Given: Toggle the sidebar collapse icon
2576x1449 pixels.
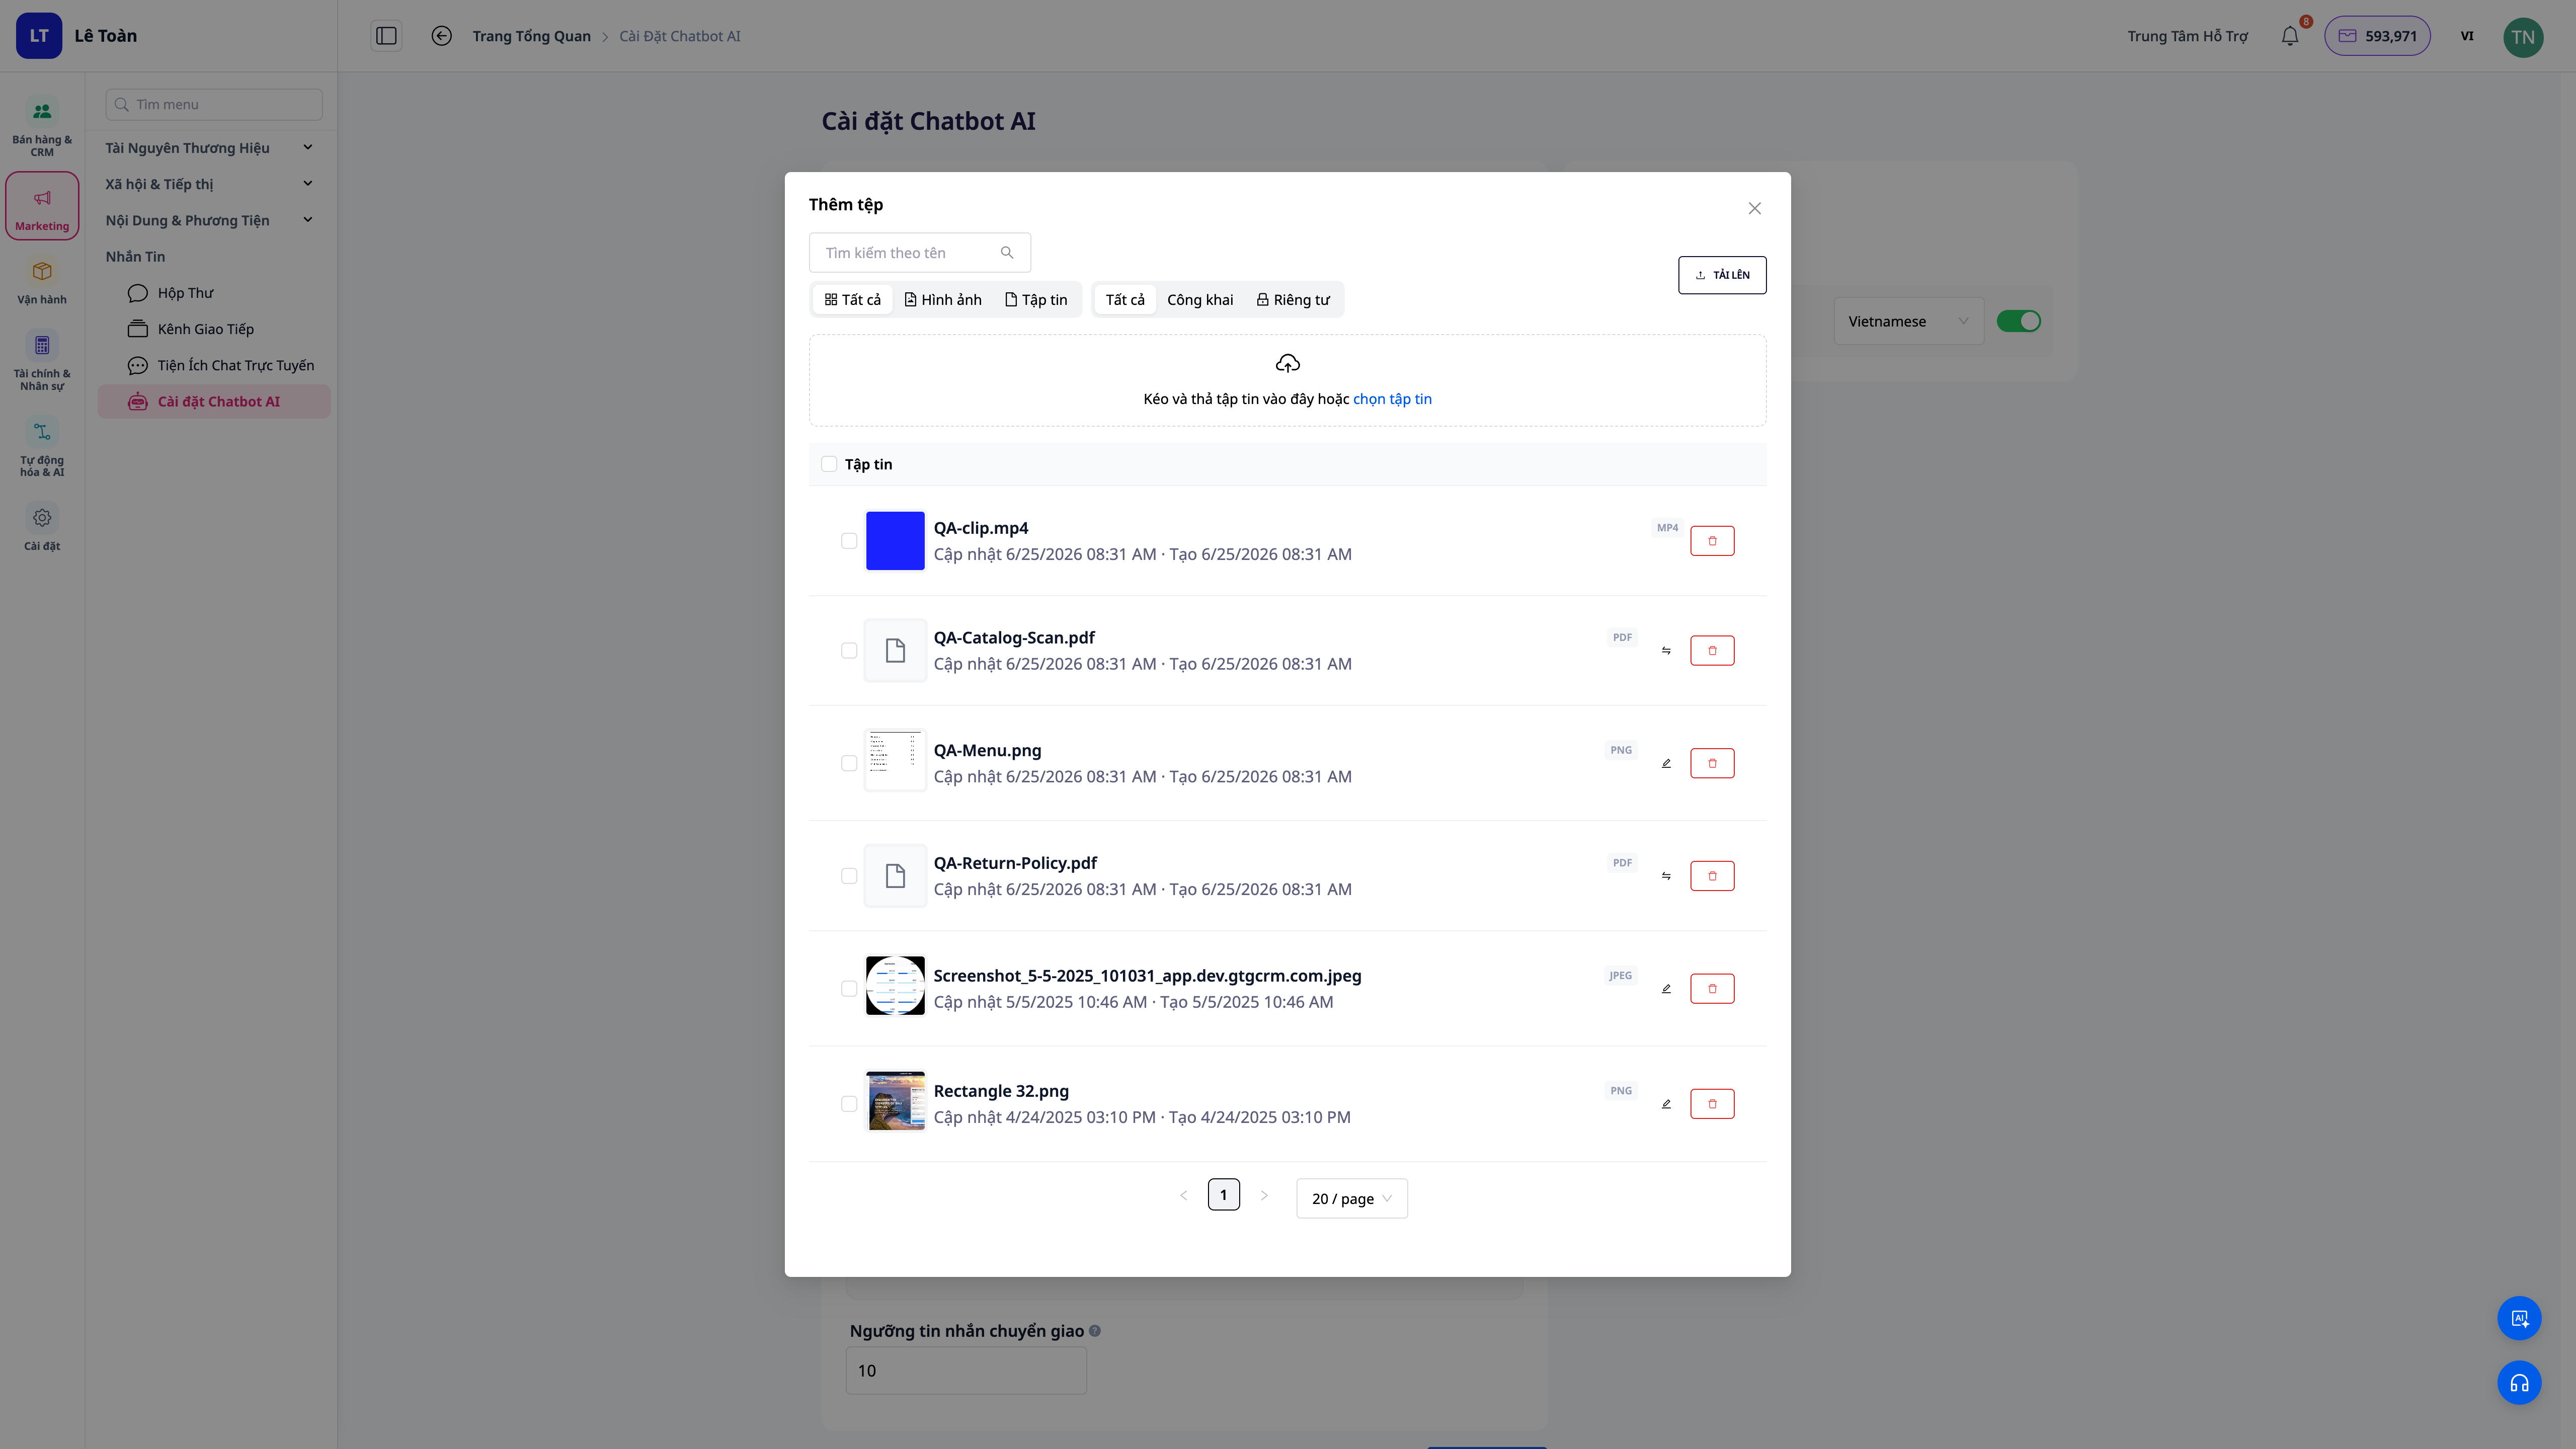Looking at the screenshot, I should coord(386,36).
